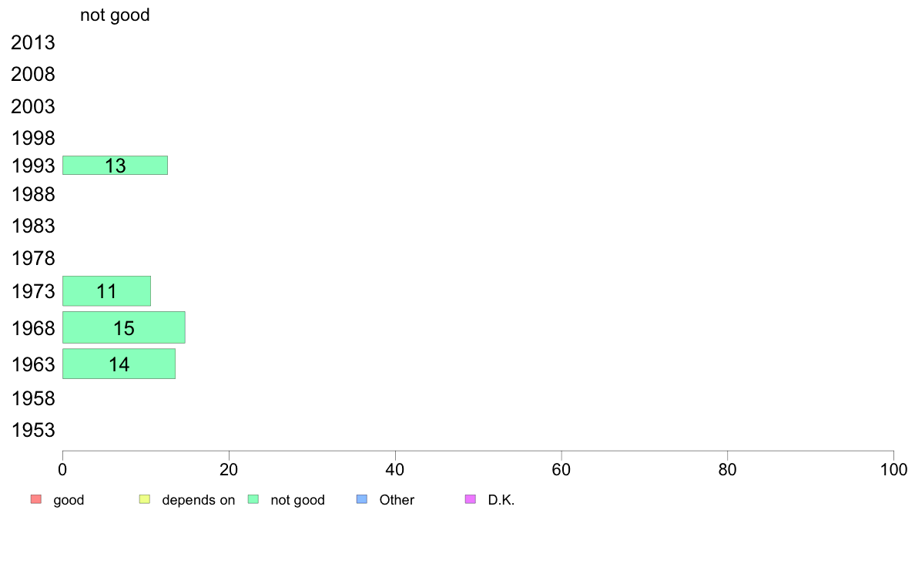Click the 1953 year label
Screen dimensions: 915x567
pos(33,431)
